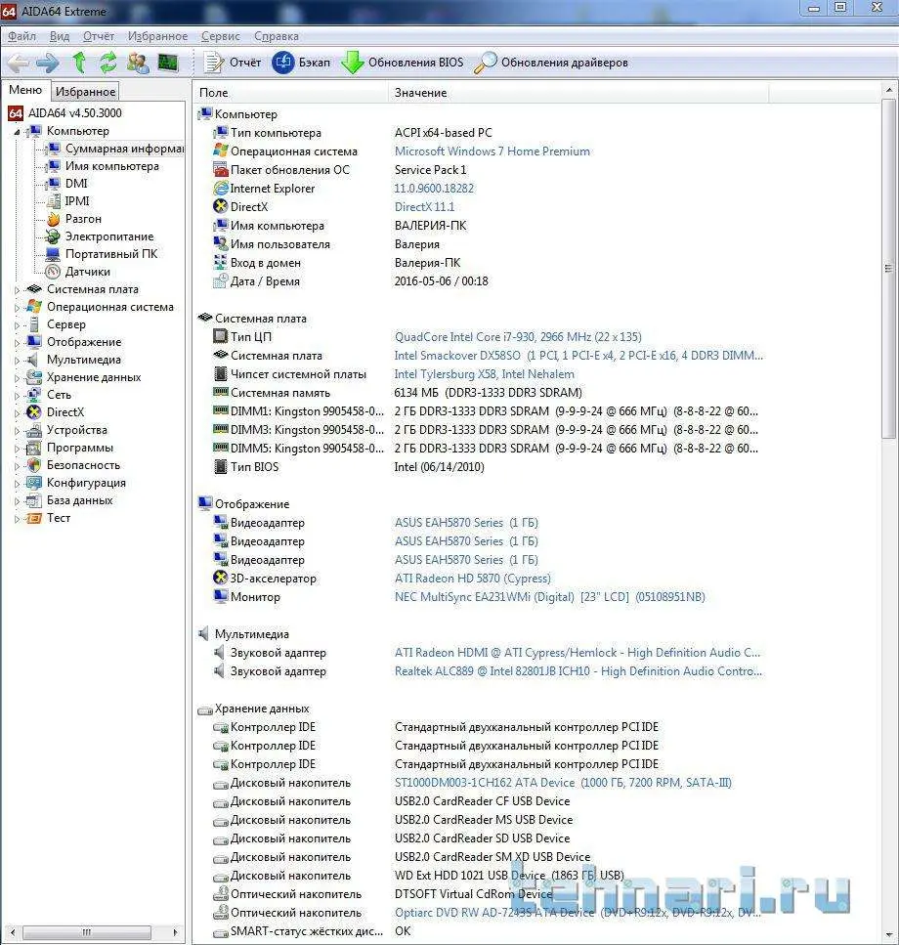899x945 pixels.
Task: Open the Отчёт menu in menu bar
Action: 99,36
